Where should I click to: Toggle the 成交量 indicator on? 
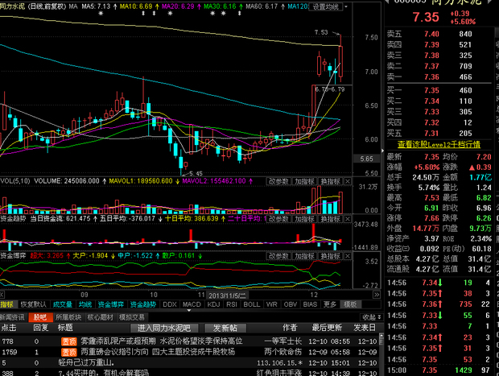(63, 304)
